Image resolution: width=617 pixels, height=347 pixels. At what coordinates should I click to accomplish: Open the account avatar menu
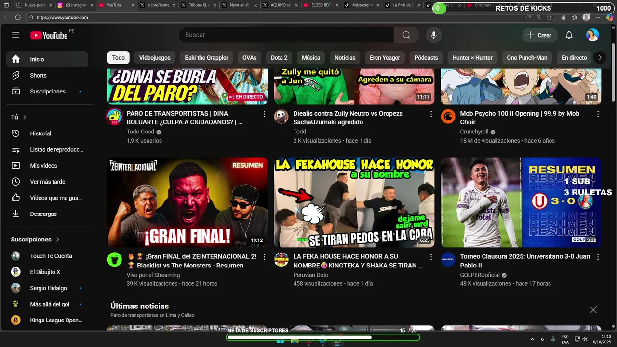pyautogui.click(x=592, y=35)
